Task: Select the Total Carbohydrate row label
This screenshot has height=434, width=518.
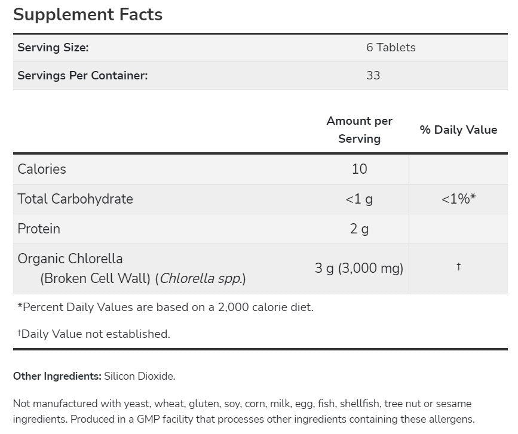Action: point(75,199)
